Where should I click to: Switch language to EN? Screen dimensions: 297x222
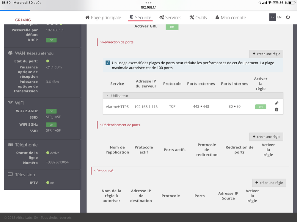(x=279, y=17)
